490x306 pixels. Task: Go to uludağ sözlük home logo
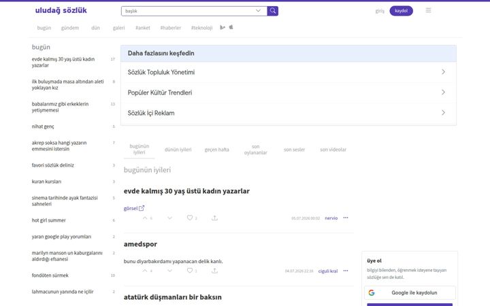[x=61, y=10]
